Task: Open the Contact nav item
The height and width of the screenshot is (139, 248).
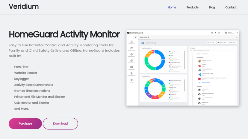Action: click(231, 7)
